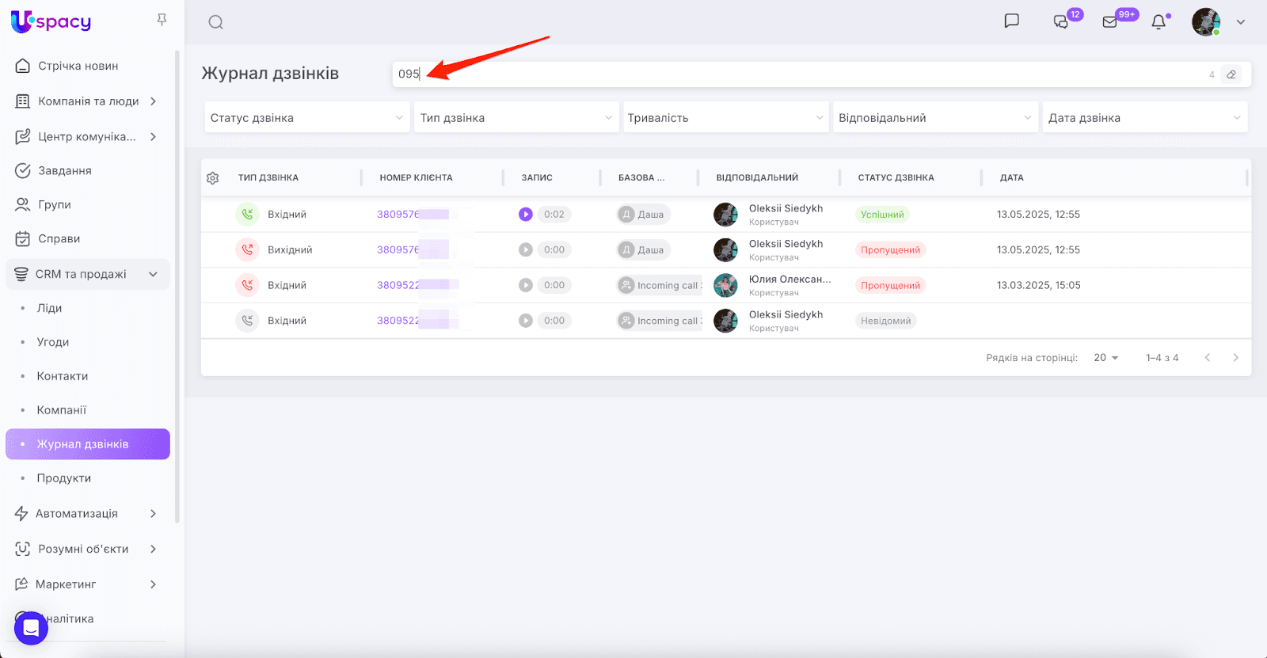Collapse the CRM та продажі section
1267x658 pixels.
pos(153,274)
